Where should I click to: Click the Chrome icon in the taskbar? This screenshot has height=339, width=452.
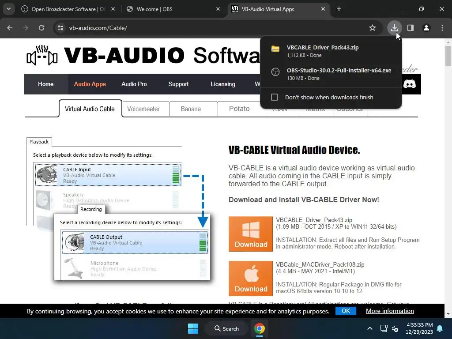pos(260,328)
